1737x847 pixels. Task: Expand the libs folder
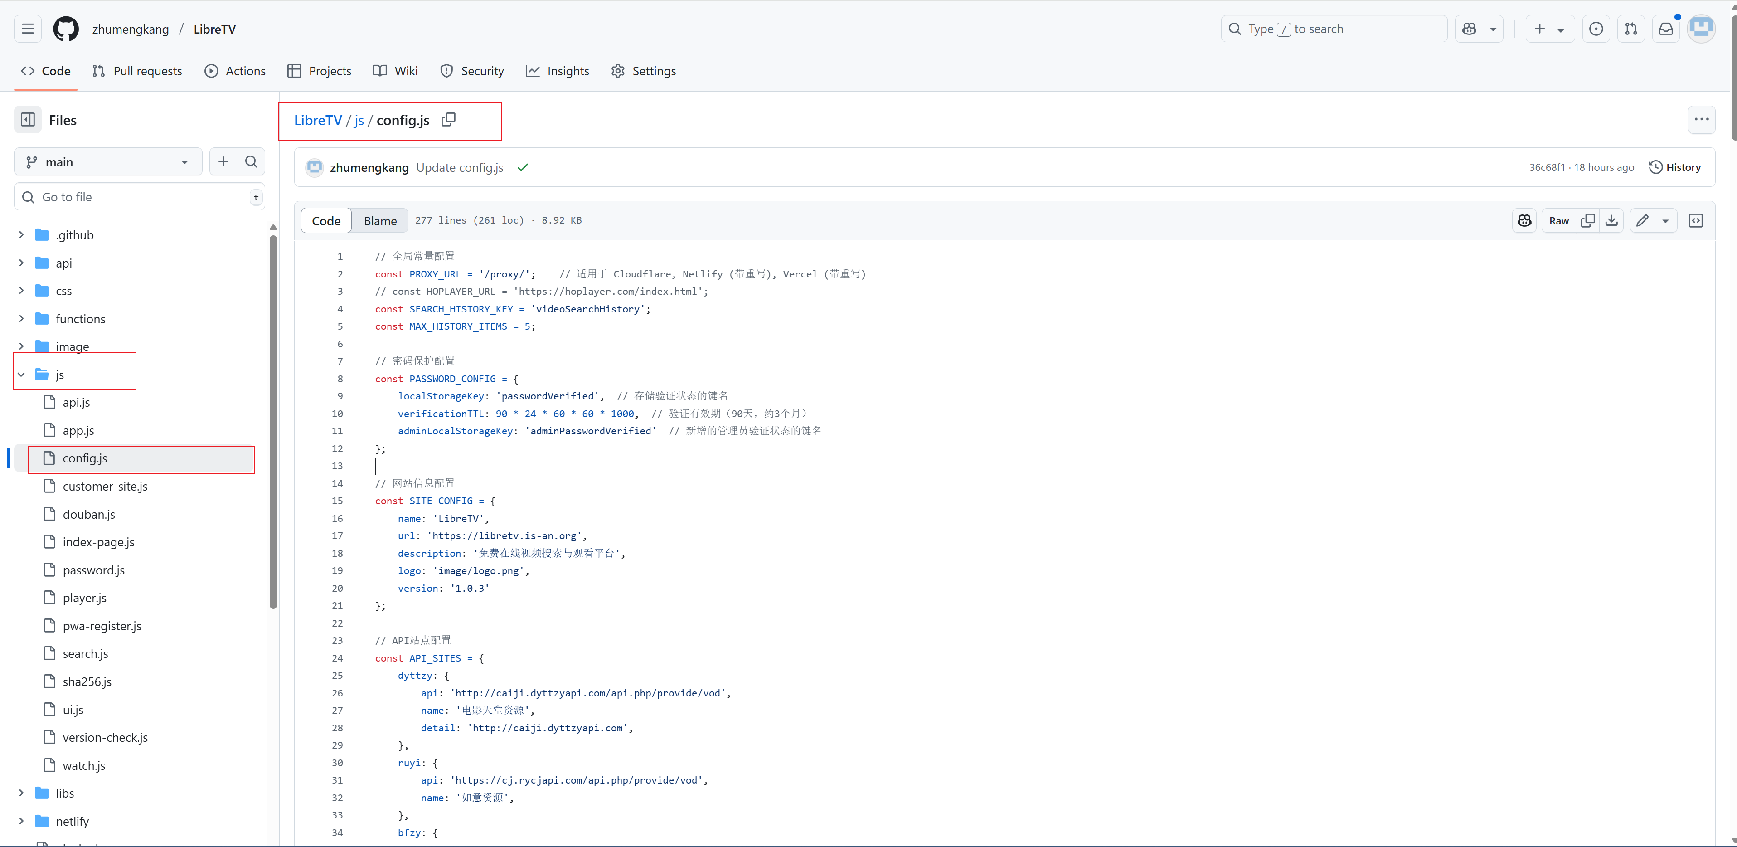[x=21, y=793]
